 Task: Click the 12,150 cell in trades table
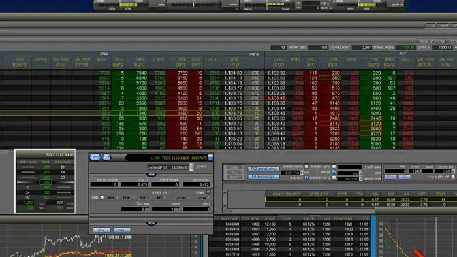click(x=270, y=224)
